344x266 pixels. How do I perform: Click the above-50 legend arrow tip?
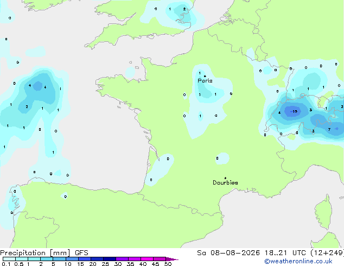(172, 259)
